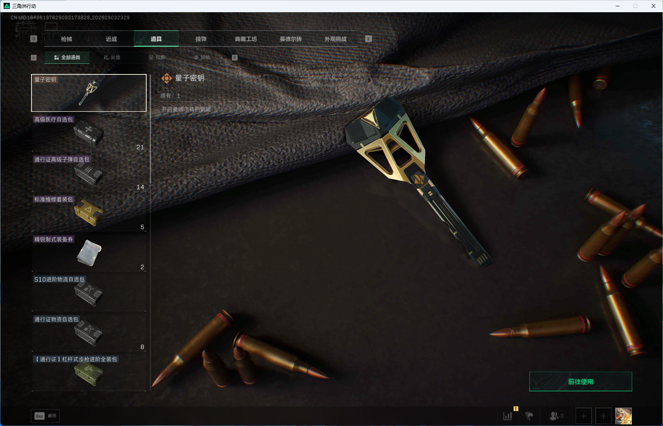Viewport: 663px width, 426px height.
Task: Click the D key next-filter hint
Action: 235,57
